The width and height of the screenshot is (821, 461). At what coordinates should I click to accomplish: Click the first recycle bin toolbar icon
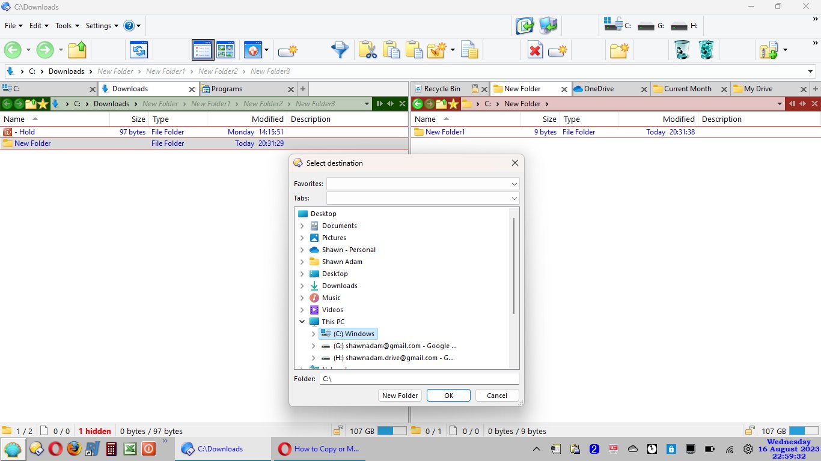[682, 50]
